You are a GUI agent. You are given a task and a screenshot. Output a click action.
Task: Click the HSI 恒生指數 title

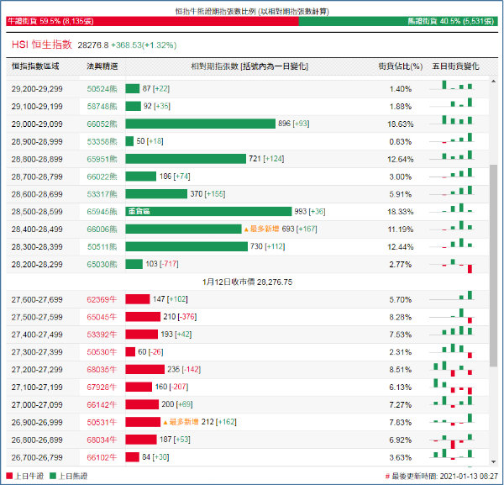click(x=41, y=45)
